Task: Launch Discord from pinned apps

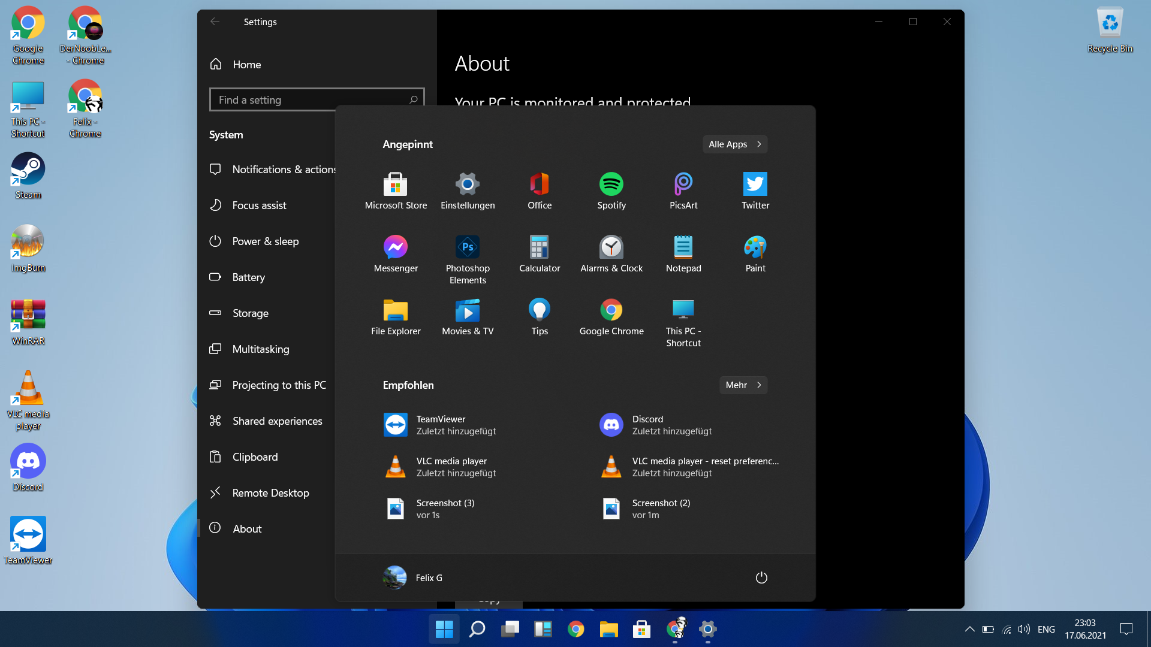Action: [647, 424]
